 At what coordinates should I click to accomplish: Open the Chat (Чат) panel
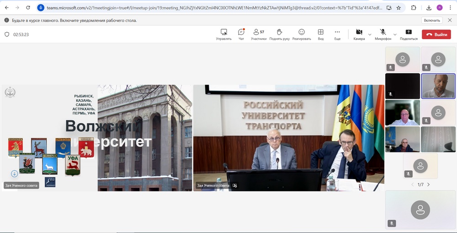click(x=241, y=34)
